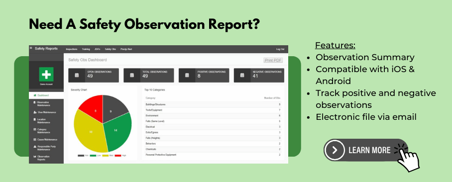Click the list icon beside Category Maintenance

click(35, 129)
